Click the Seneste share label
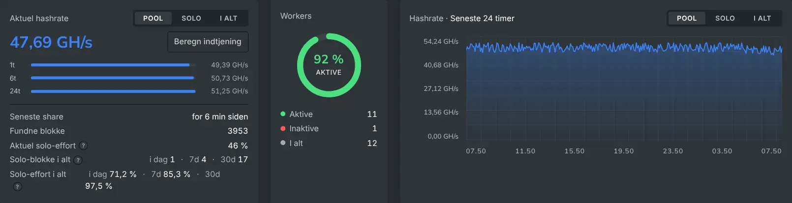The width and height of the screenshot is (792, 203). (36, 116)
